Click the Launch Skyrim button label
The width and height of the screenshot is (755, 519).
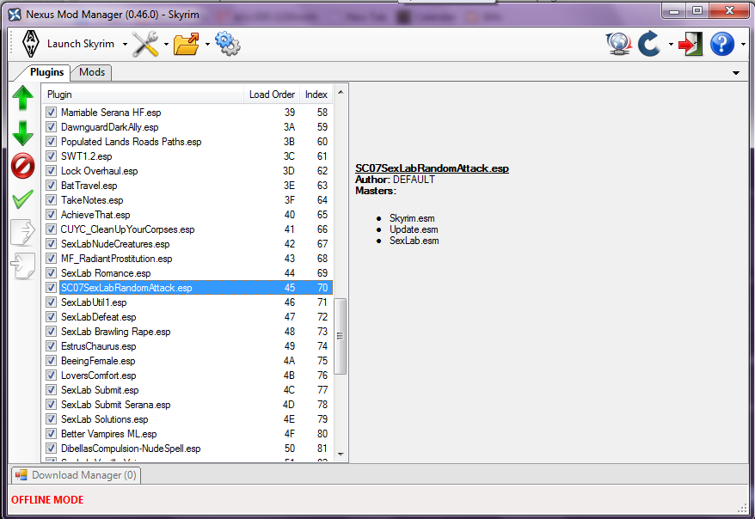81,44
